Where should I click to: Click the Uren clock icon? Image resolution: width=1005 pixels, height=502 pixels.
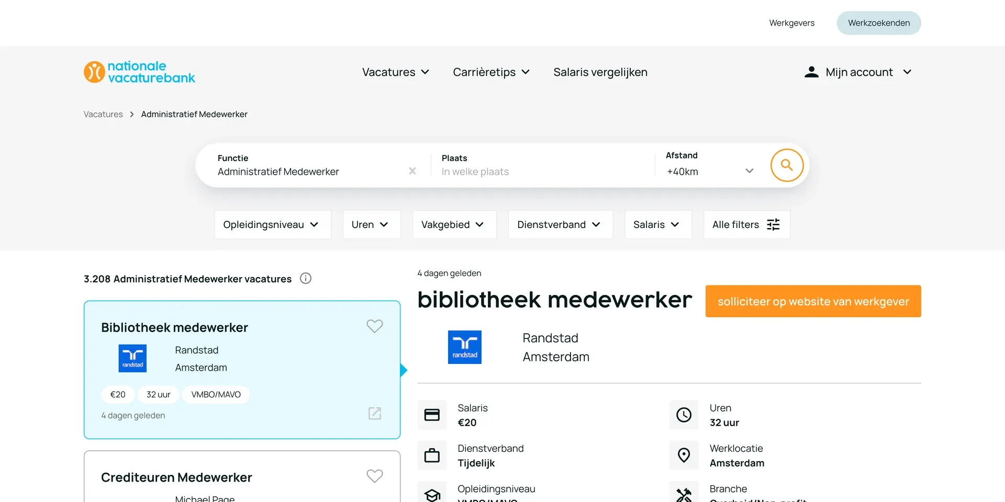pos(684,415)
